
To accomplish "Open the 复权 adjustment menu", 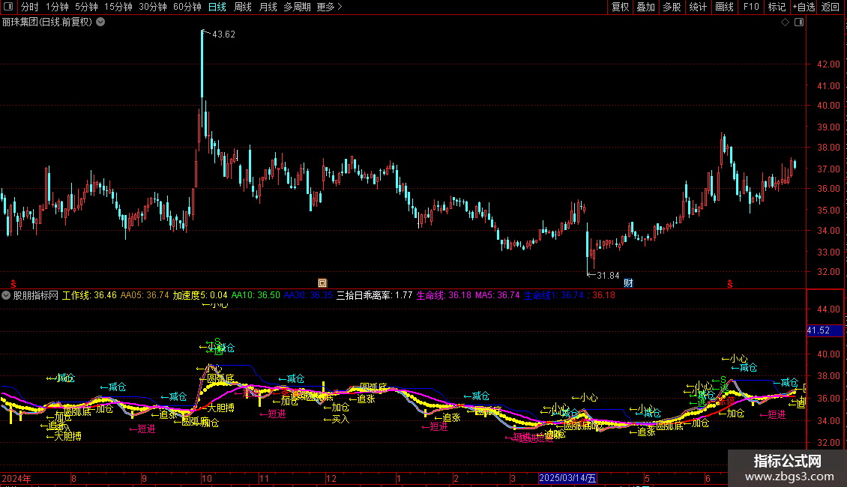I will (620, 7).
